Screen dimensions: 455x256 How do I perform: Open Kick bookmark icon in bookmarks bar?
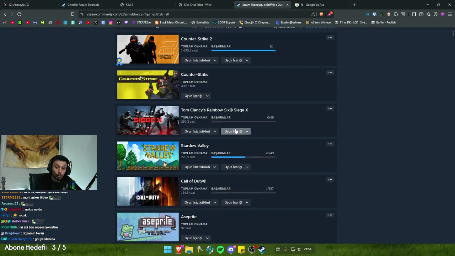tap(20, 22)
